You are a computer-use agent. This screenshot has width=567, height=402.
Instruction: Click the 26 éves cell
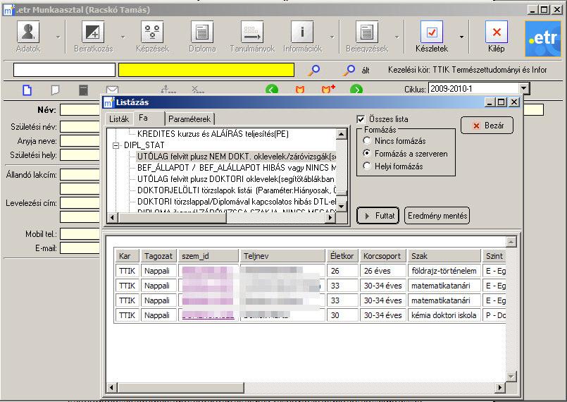pos(383,271)
